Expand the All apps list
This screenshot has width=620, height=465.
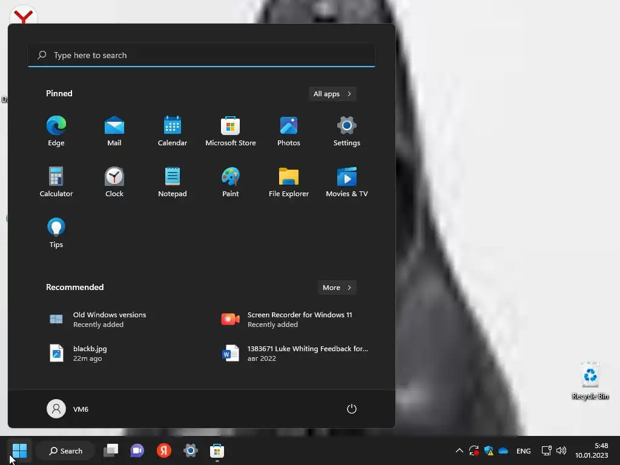[332, 94]
